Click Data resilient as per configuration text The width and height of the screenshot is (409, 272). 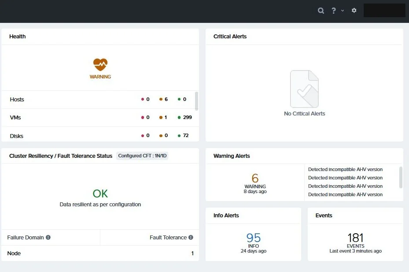pyautogui.click(x=100, y=204)
